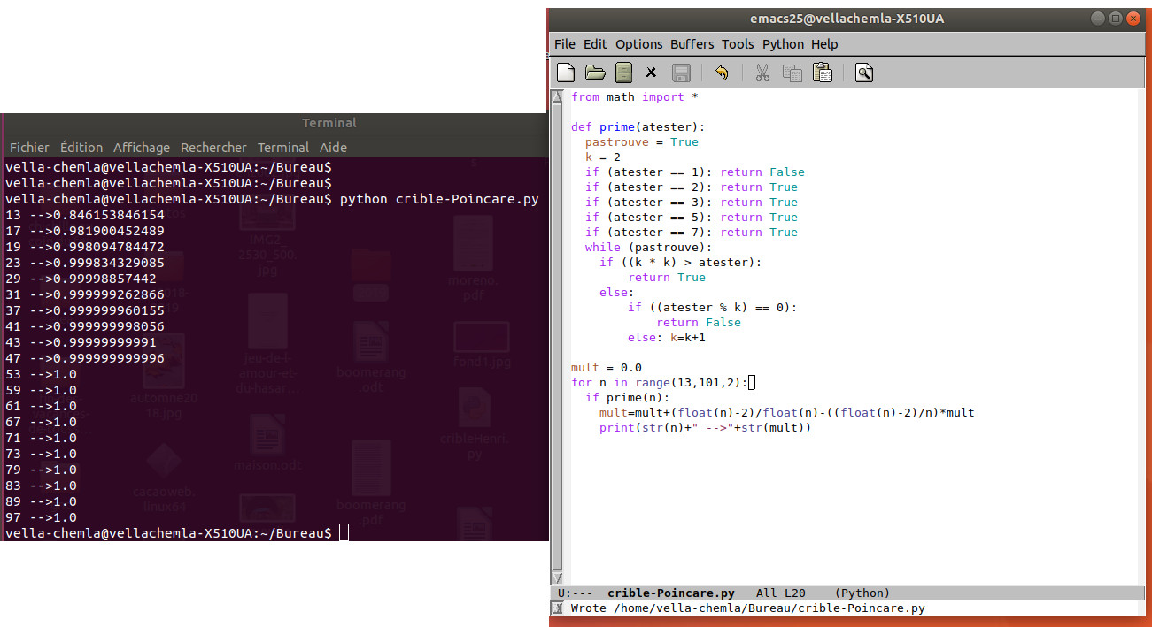Close the current buffer with X icon

[651, 73]
